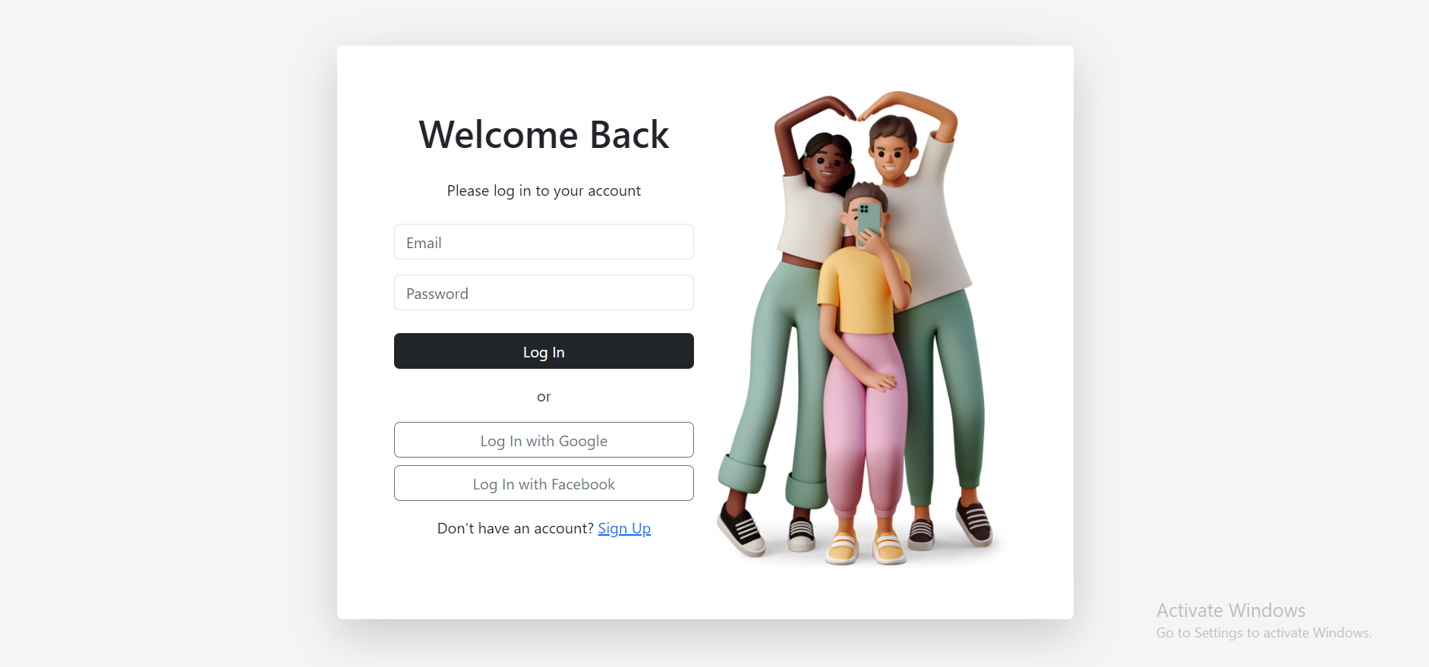Click the dark Log In button
Image resolution: width=1429 pixels, height=667 pixels.
tap(544, 351)
